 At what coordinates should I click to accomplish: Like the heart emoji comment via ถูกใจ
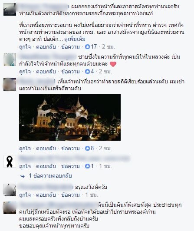[x=25, y=72]
